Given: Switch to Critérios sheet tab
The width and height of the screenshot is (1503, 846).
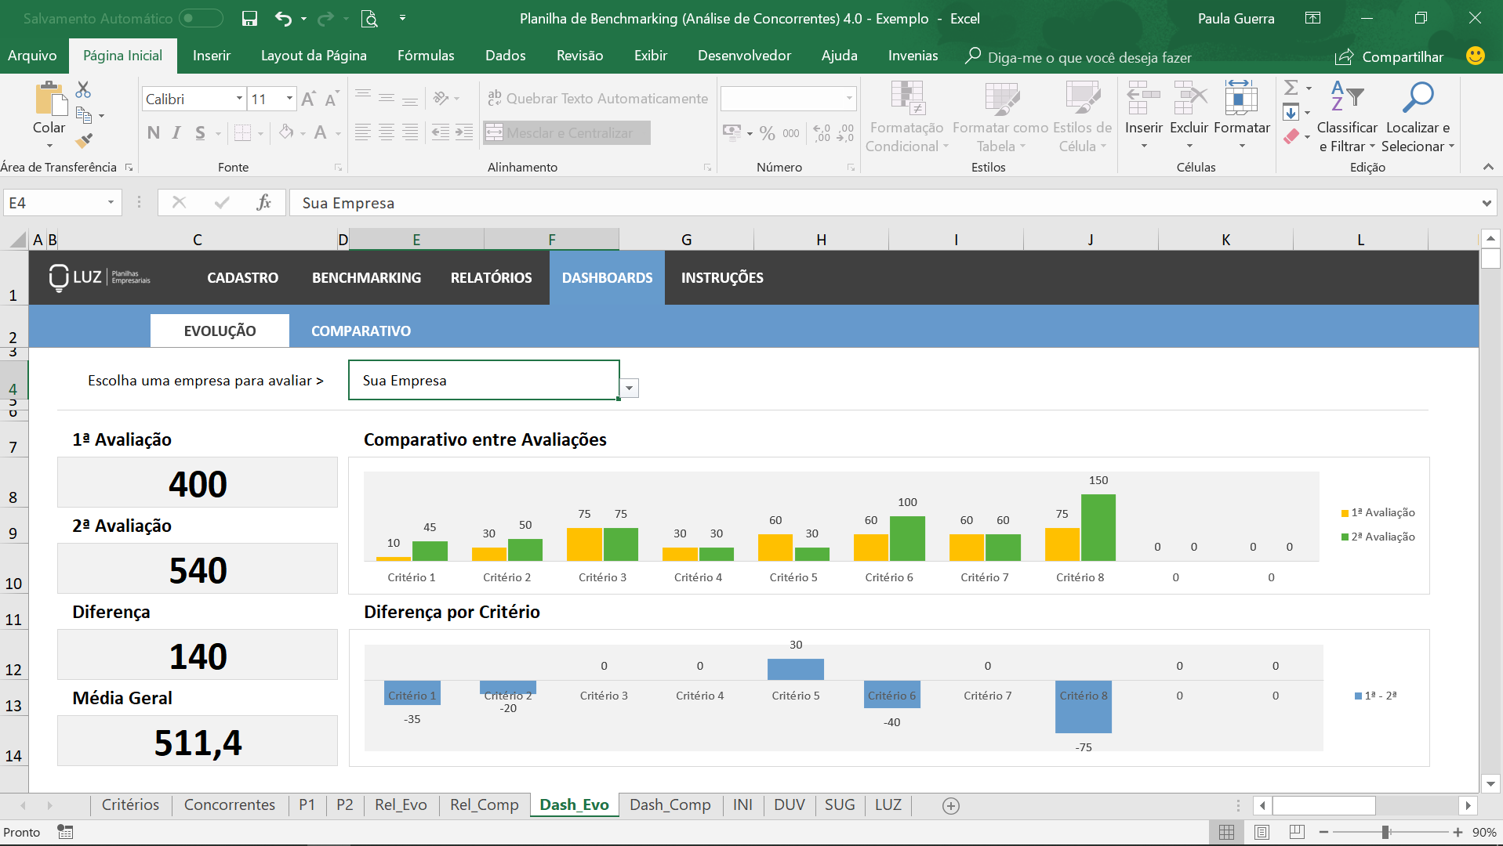Looking at the screenshot, I should pos(130,805).
